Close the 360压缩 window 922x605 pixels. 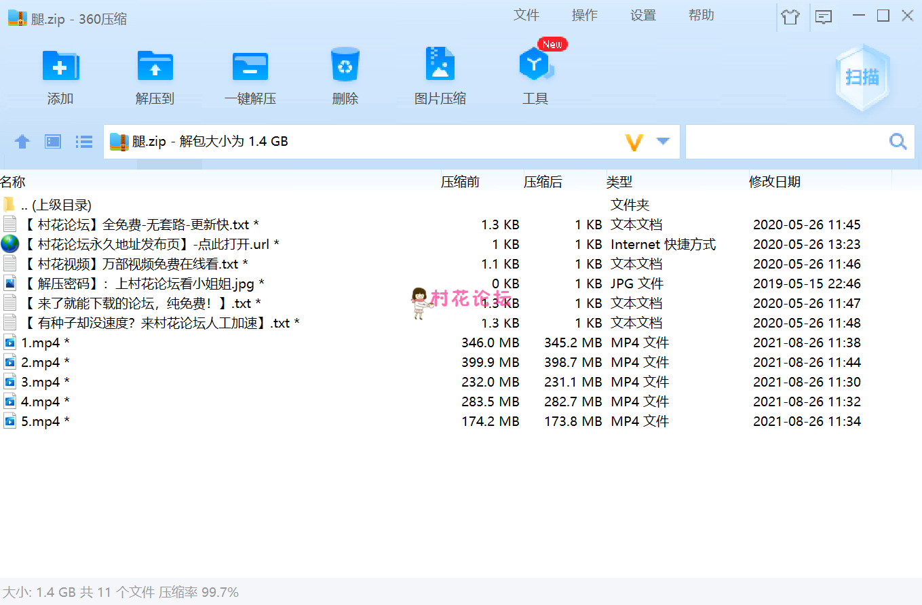[x=908, y=15]
